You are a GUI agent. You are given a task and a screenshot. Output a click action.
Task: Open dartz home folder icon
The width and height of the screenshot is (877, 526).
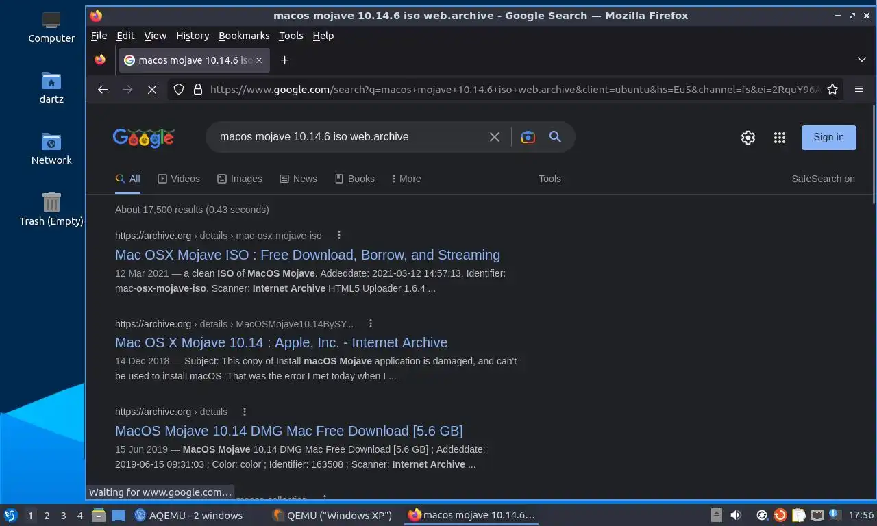tap(51, 88)
